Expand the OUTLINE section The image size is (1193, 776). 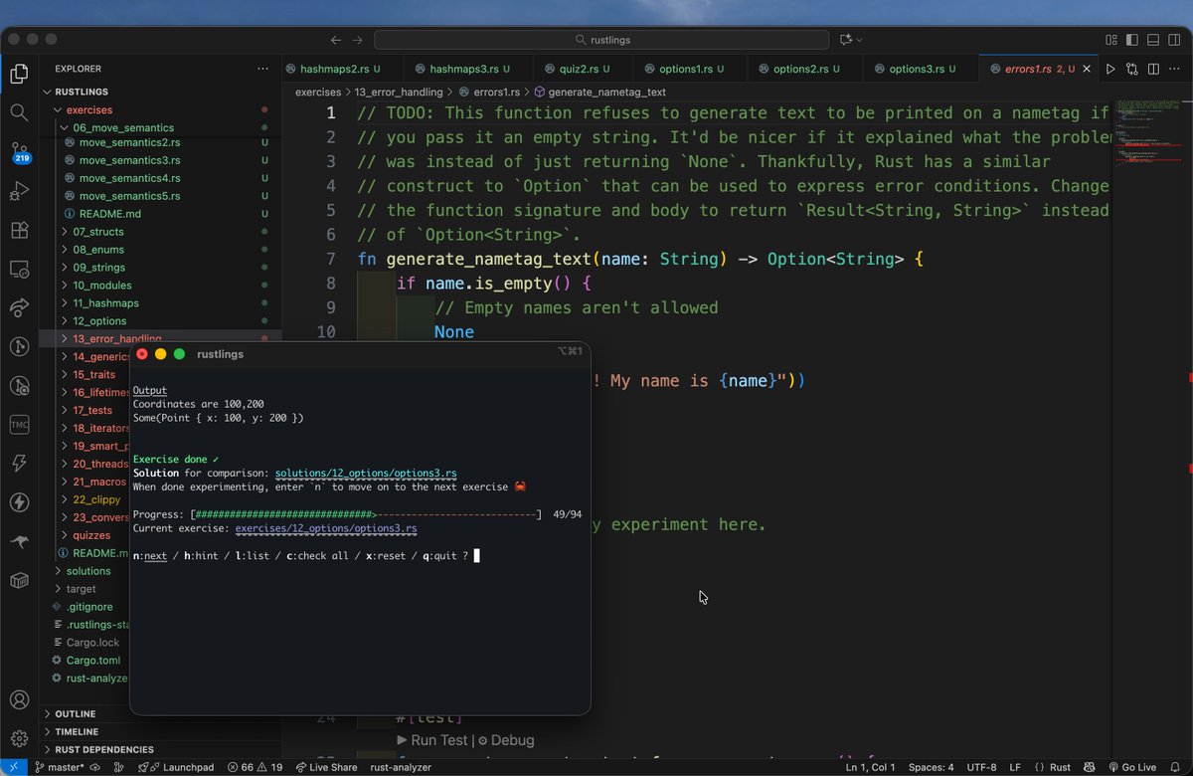[x=159, y=713]
